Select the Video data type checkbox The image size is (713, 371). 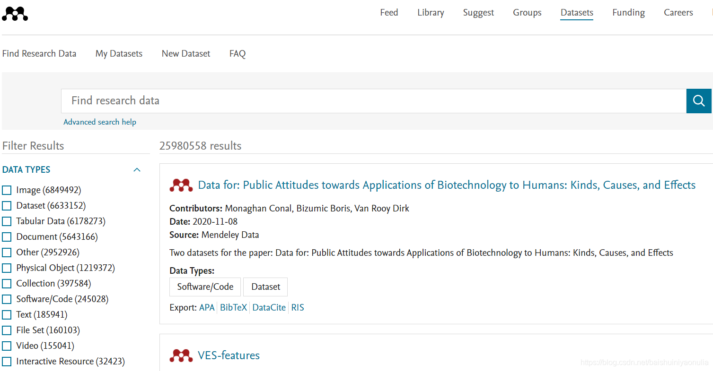(x=7, y=346)
